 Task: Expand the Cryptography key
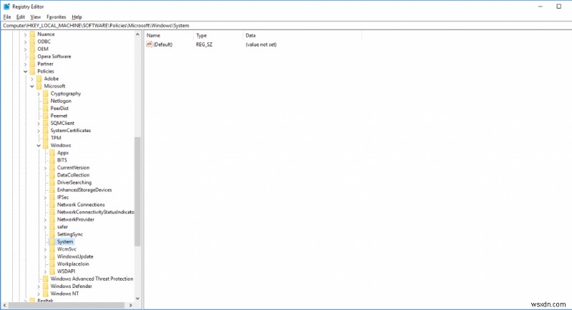tap(39, 94)
